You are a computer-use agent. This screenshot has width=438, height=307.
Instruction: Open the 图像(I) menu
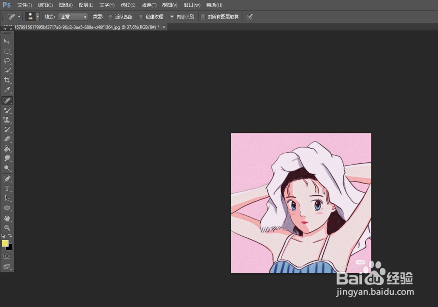tap(66, 5)
